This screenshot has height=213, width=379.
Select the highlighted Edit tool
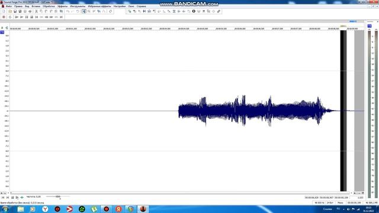click(x=84, y=11)
